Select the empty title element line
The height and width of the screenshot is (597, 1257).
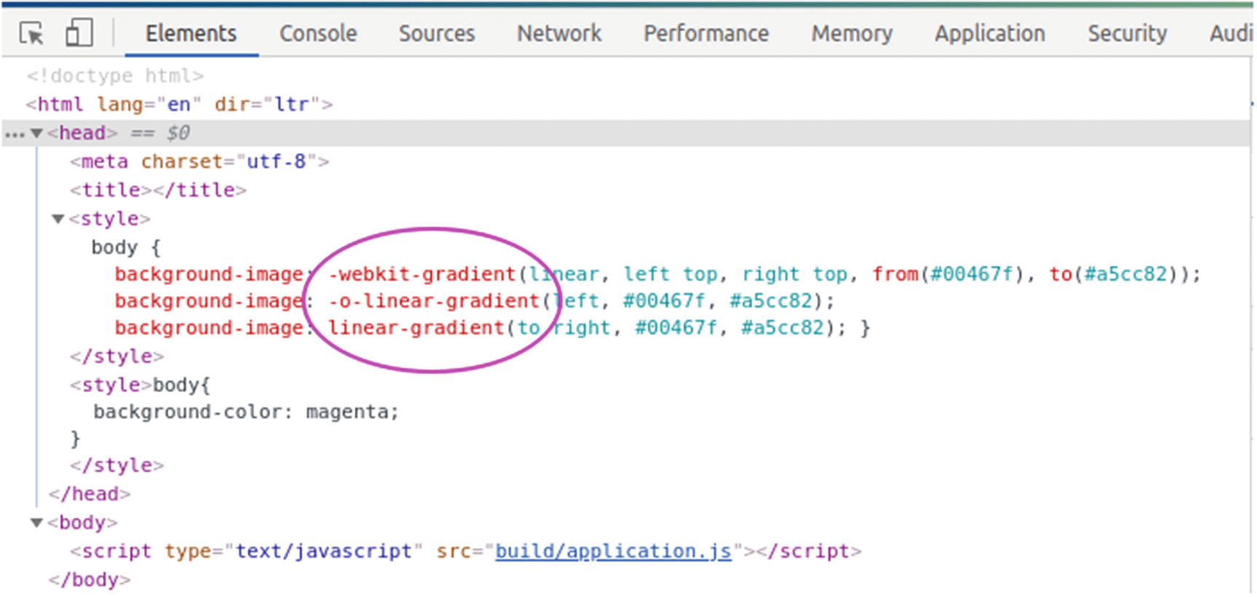(x=158, y=190)
